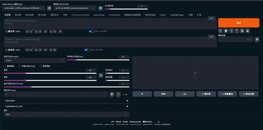Screen dimensions: 263x130
Task: Open the Euler a sampler dropdown
Action: tap(35, 60)
